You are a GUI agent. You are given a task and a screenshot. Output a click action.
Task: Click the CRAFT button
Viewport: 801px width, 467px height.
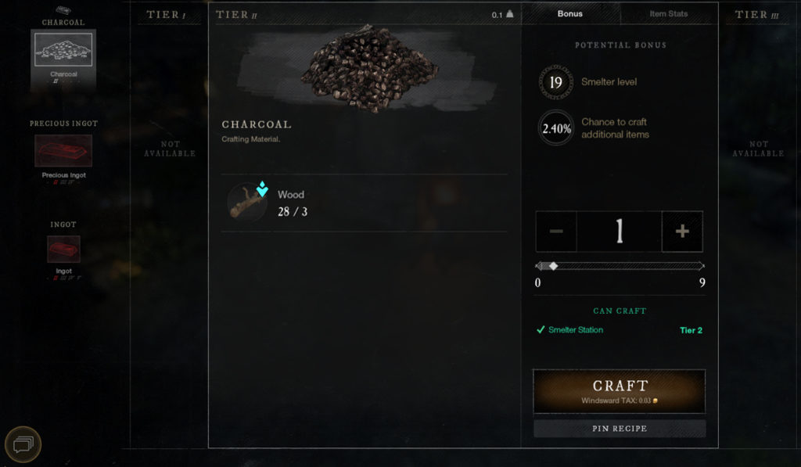click(x=620, y=391)
